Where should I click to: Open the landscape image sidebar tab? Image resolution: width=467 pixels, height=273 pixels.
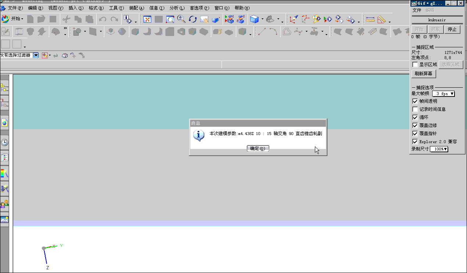[4, 220]
